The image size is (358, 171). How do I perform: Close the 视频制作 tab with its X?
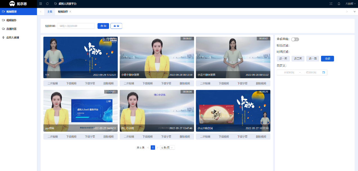point(70,11)
